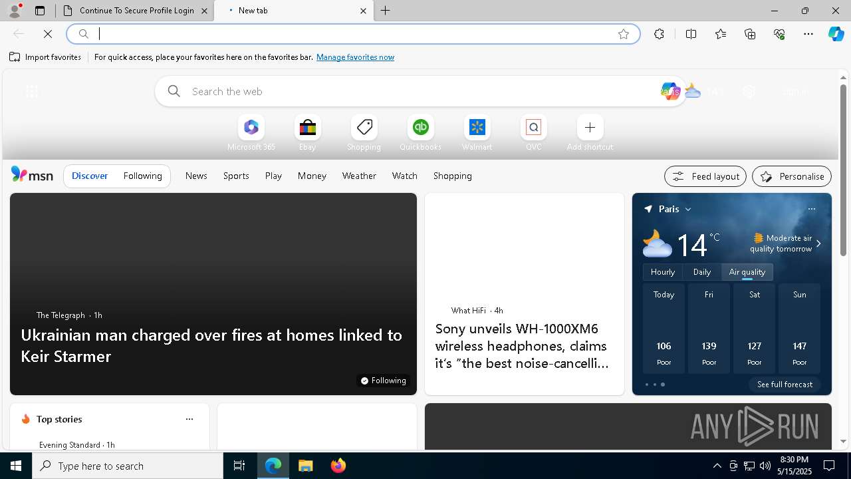The image size is (851, 479).
Task: Open the Split screen icon
Action: tap(691, 34)
